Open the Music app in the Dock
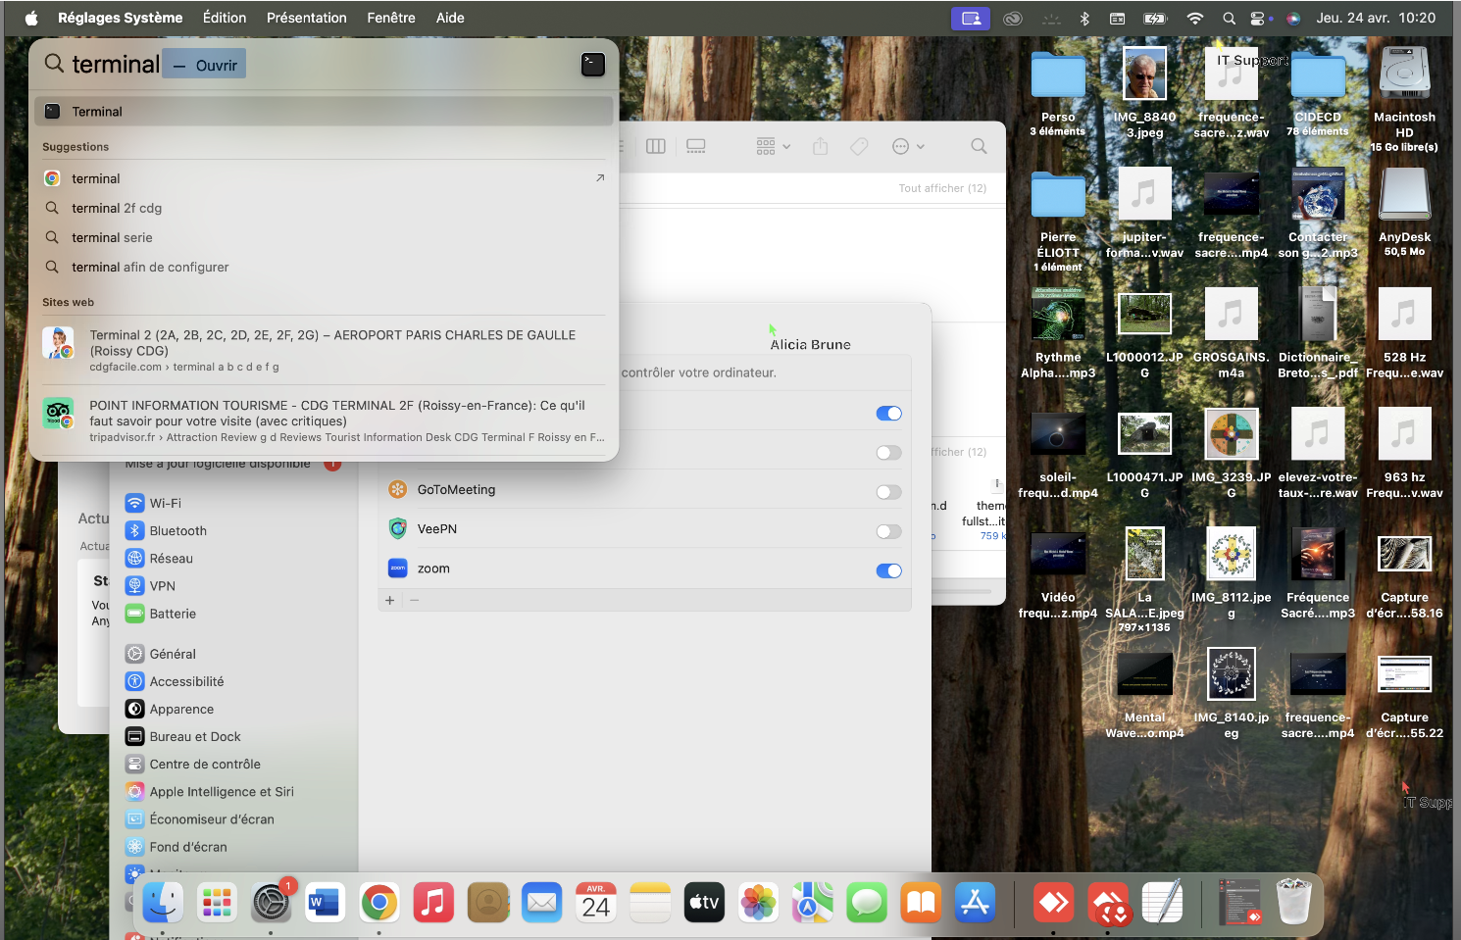This screenshot has width=1461, height=940. point(433,903)
